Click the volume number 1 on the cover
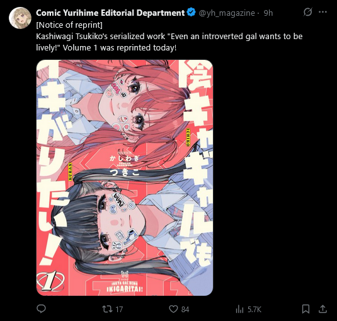 coord(51,281)
